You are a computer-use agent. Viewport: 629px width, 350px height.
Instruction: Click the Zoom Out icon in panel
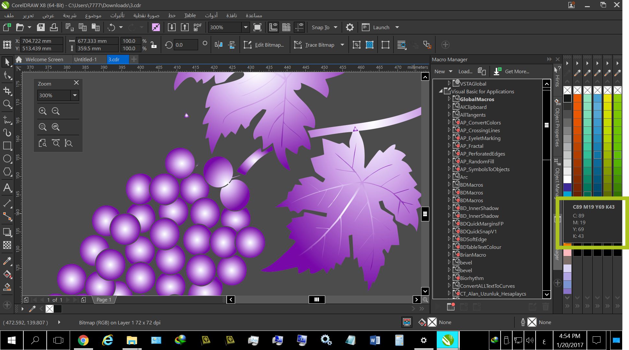pos(56,111)
